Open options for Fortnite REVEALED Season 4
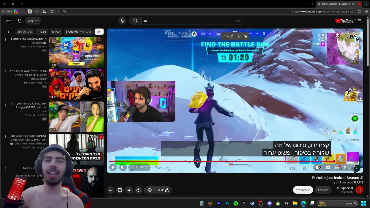The width and height of the screenshot is (370, 208). click(5, 39)
